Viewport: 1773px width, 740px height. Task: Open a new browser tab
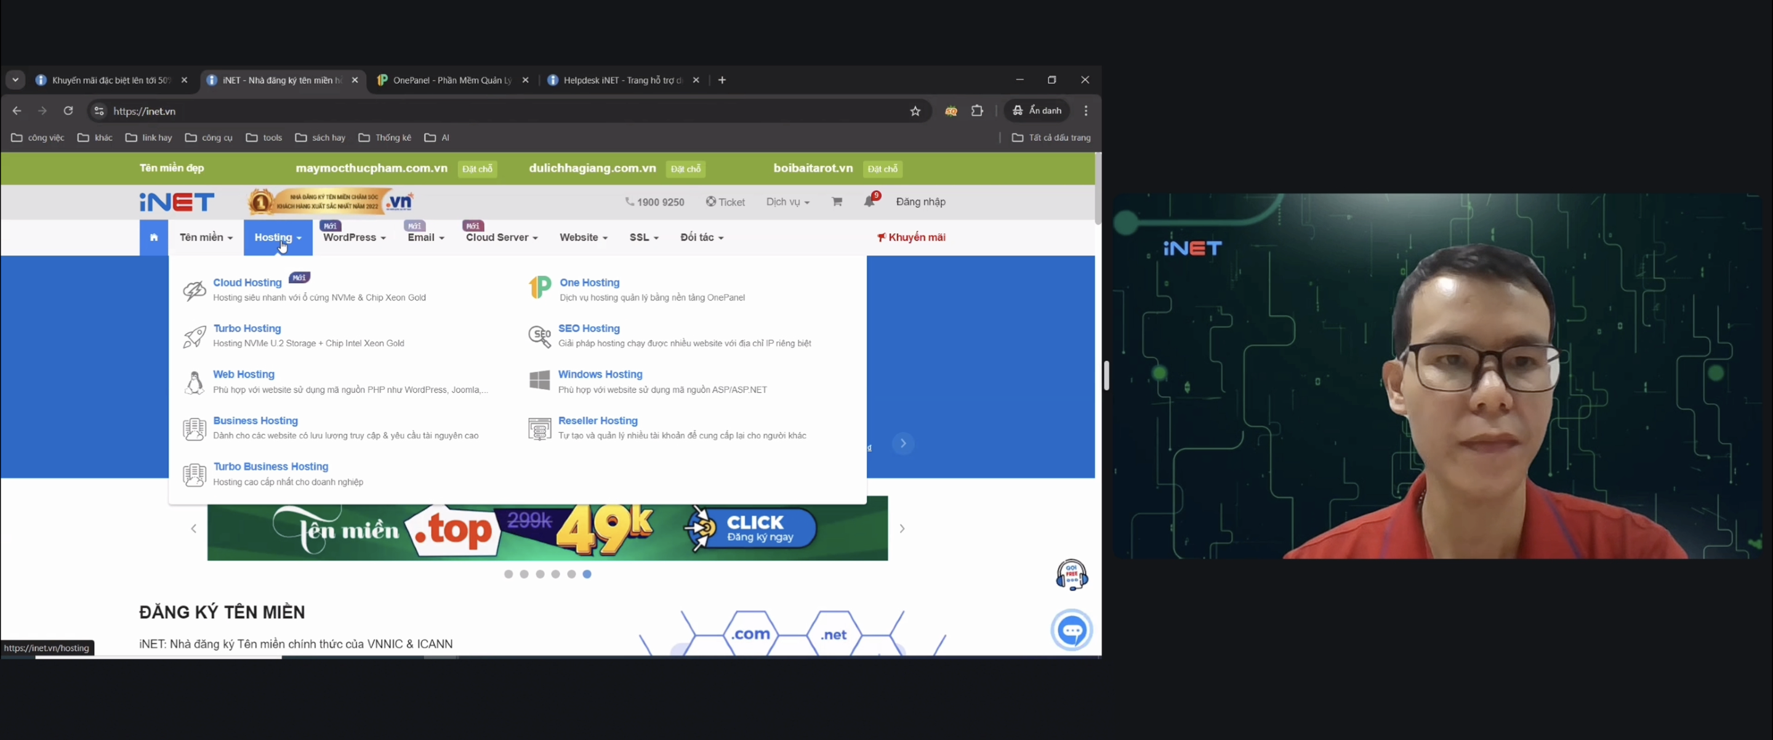pyautogui.click(x=722, y=81)
